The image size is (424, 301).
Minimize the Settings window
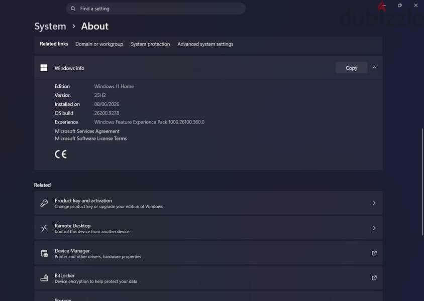pyautogui.click(x=384, y=6)
